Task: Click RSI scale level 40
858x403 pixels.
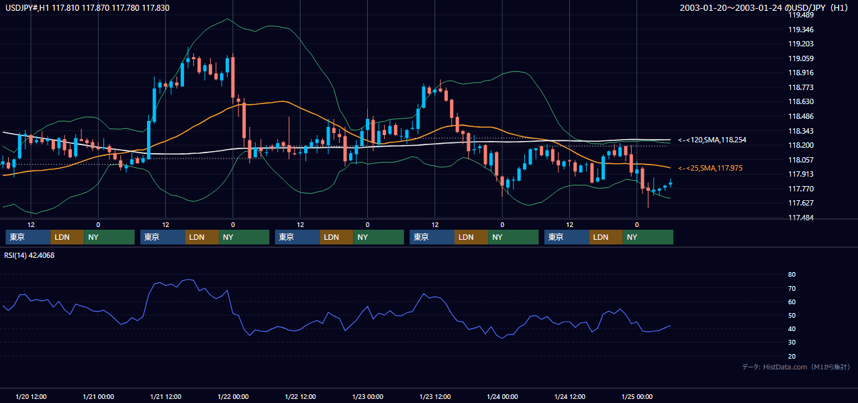Action: coord(792,328)
